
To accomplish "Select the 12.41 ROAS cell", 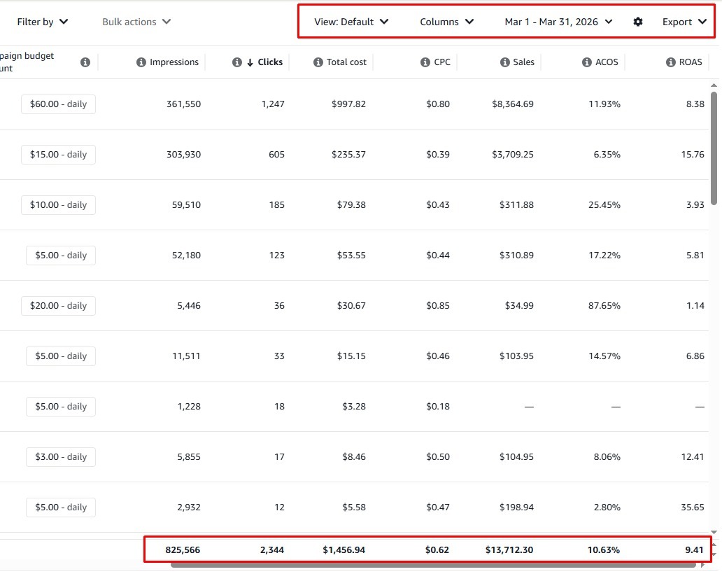I will pyautogui.click(x=693, y=457).
